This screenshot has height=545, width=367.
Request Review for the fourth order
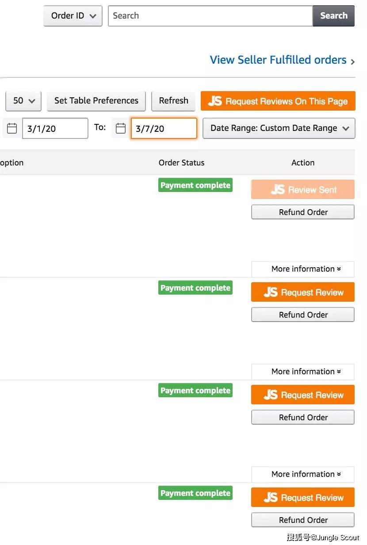tap(303, 498)
